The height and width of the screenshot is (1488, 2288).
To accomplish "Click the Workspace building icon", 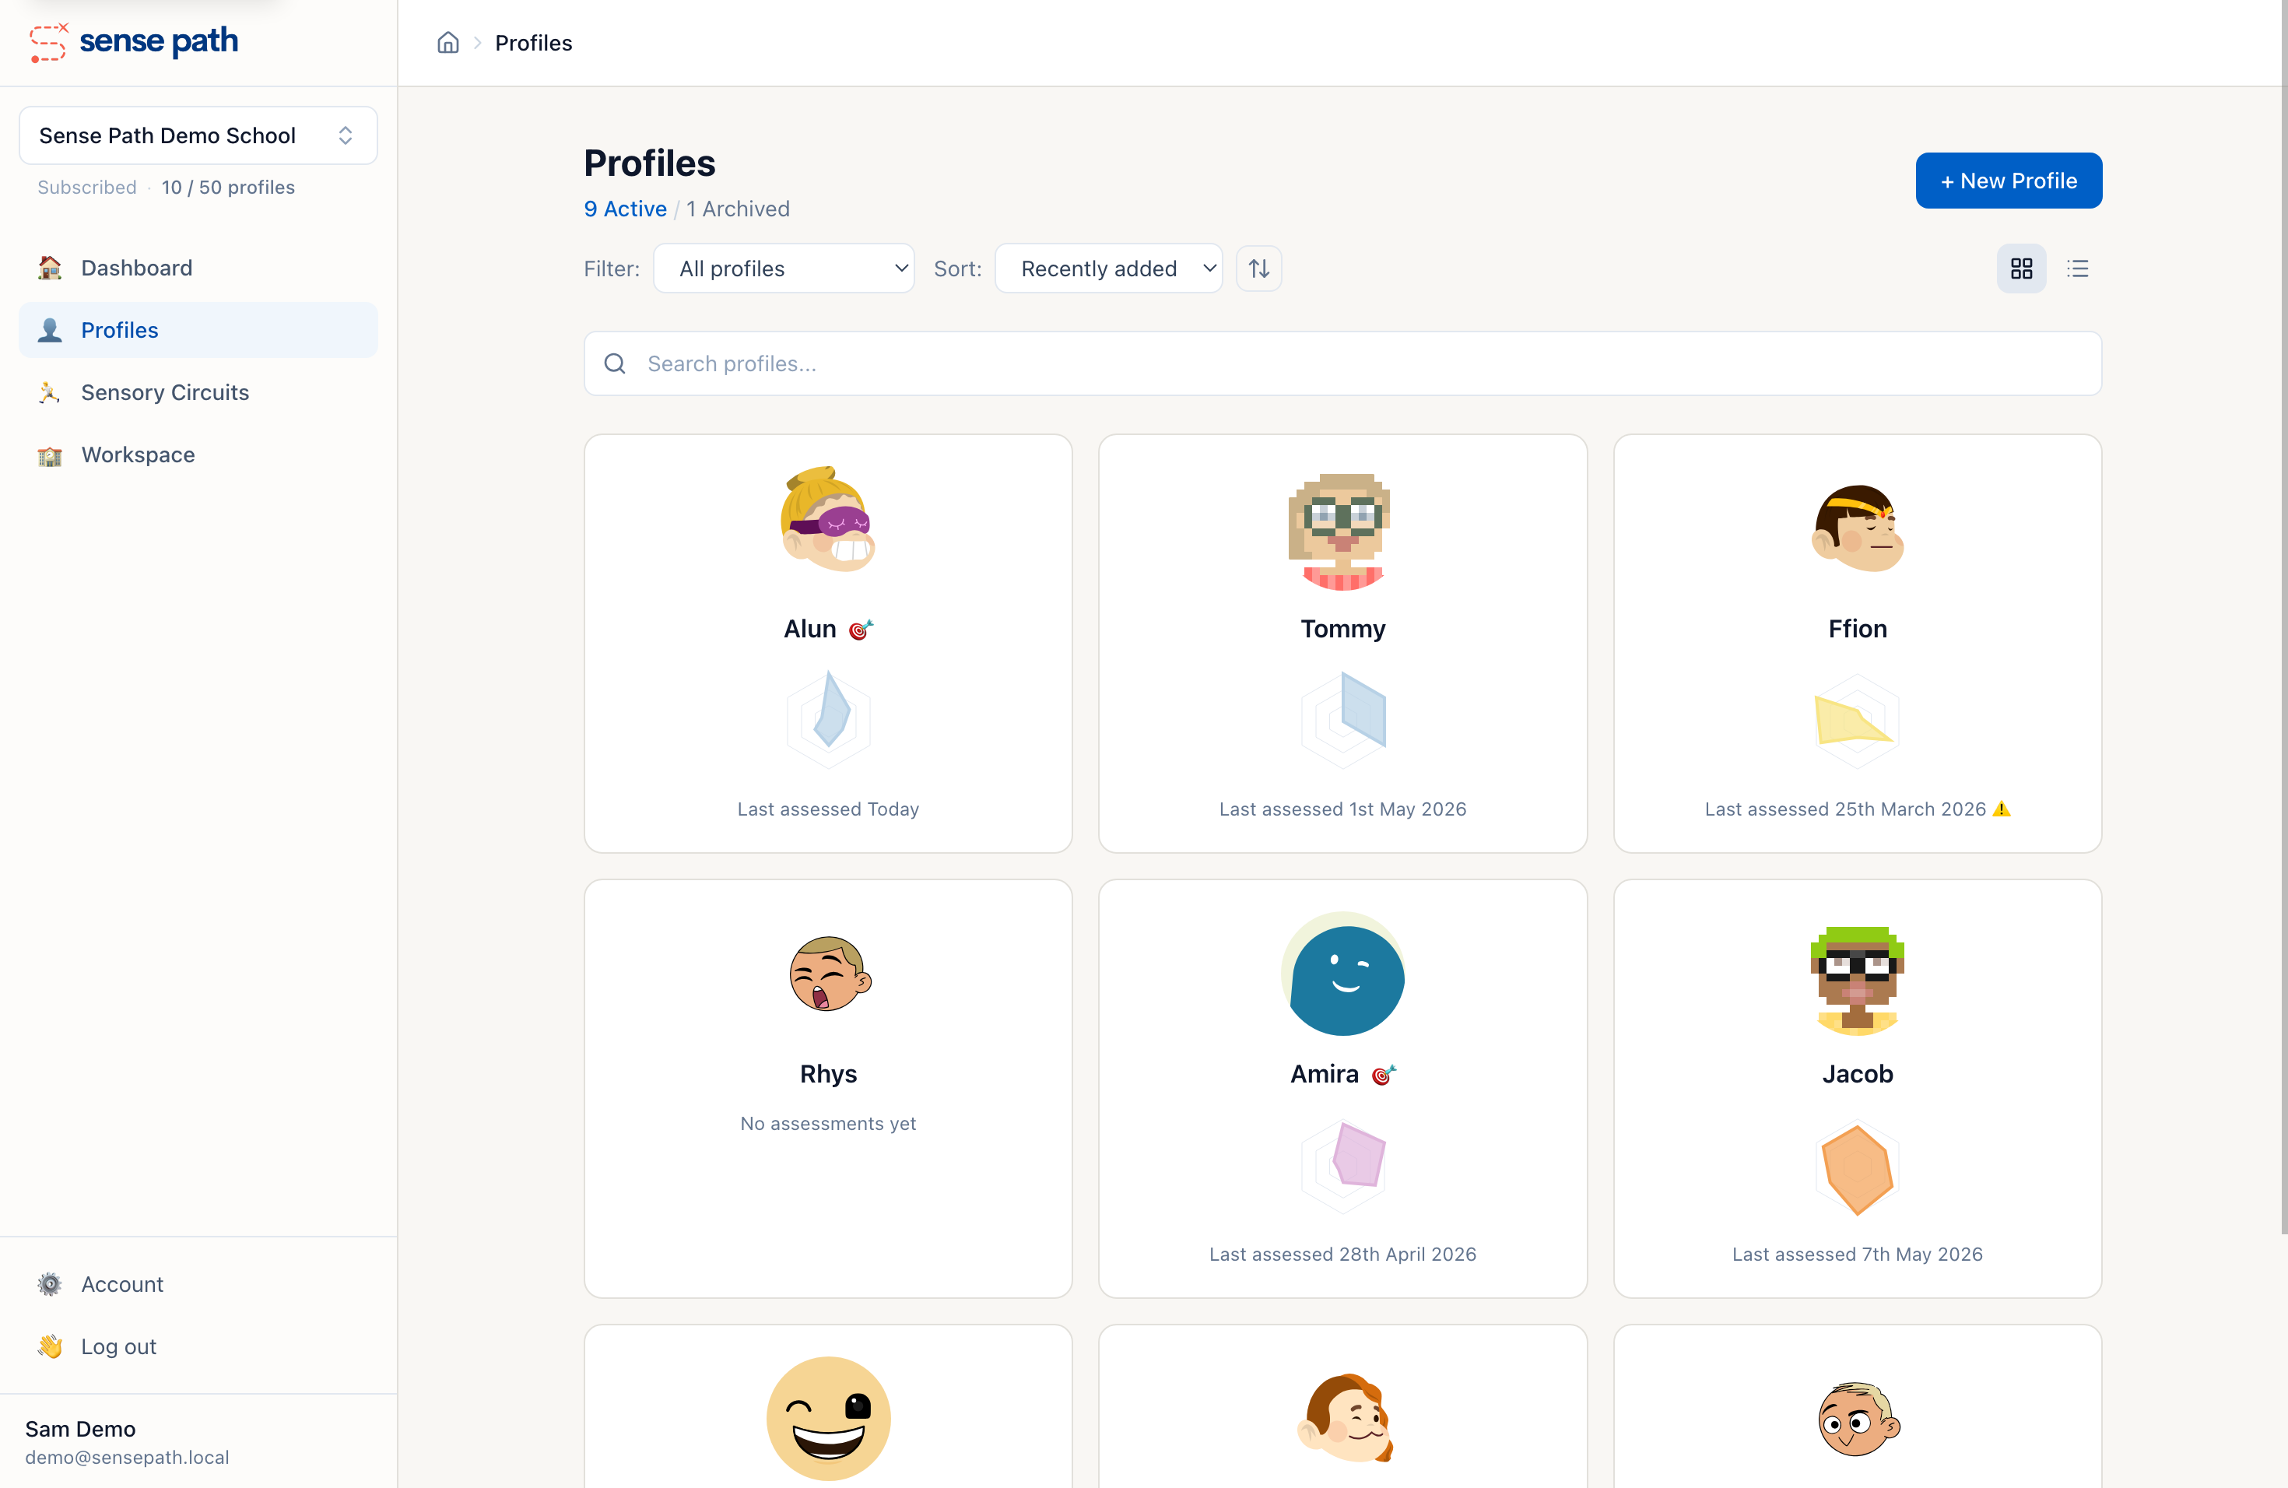I will click(50, 454).
